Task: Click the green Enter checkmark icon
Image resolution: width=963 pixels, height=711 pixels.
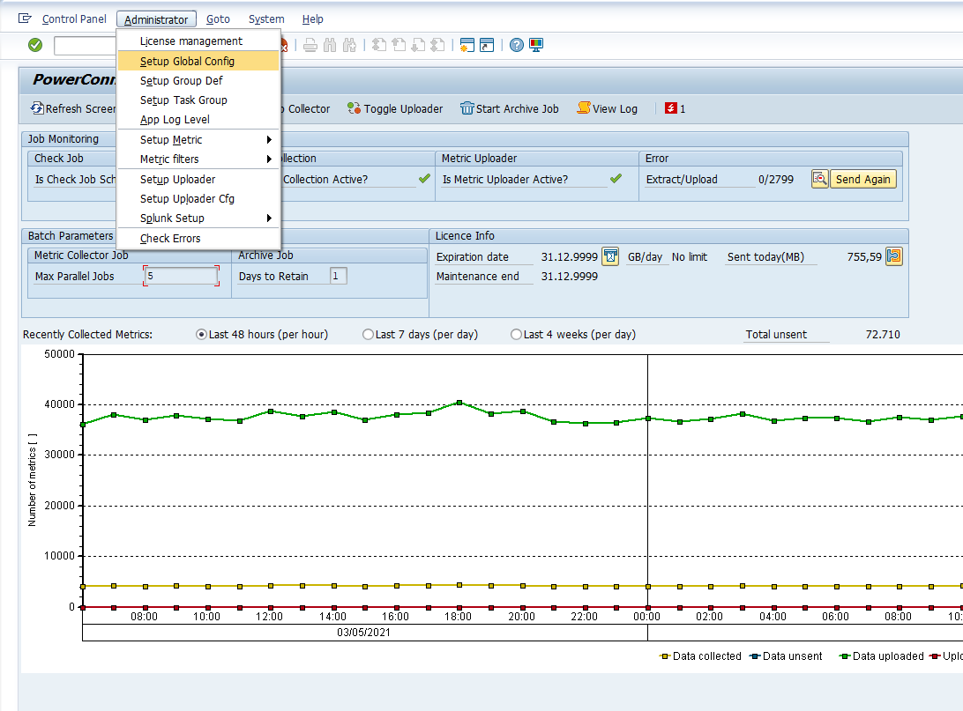Action: click(x=35, y=45)
